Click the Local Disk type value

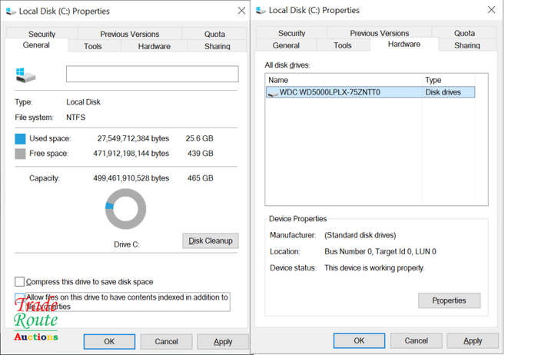click(x=83, y=102)
